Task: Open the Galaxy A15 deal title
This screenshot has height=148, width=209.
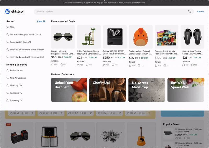Action: tap(114, 53)
